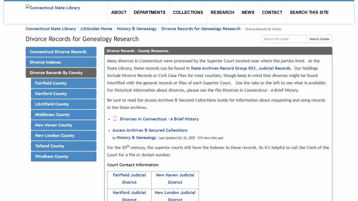
Task: Open the COLLECTIONS section
Action: click(x=188, y=12)
